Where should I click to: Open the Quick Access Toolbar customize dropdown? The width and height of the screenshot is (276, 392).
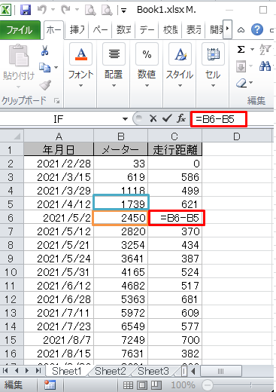(x=123, y=11)
